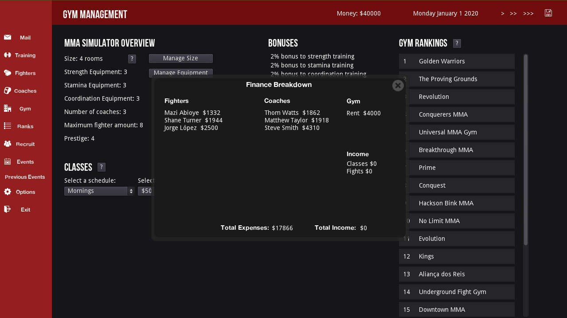
Task: Advance time with the single arrow
Action: pos(503,14)
